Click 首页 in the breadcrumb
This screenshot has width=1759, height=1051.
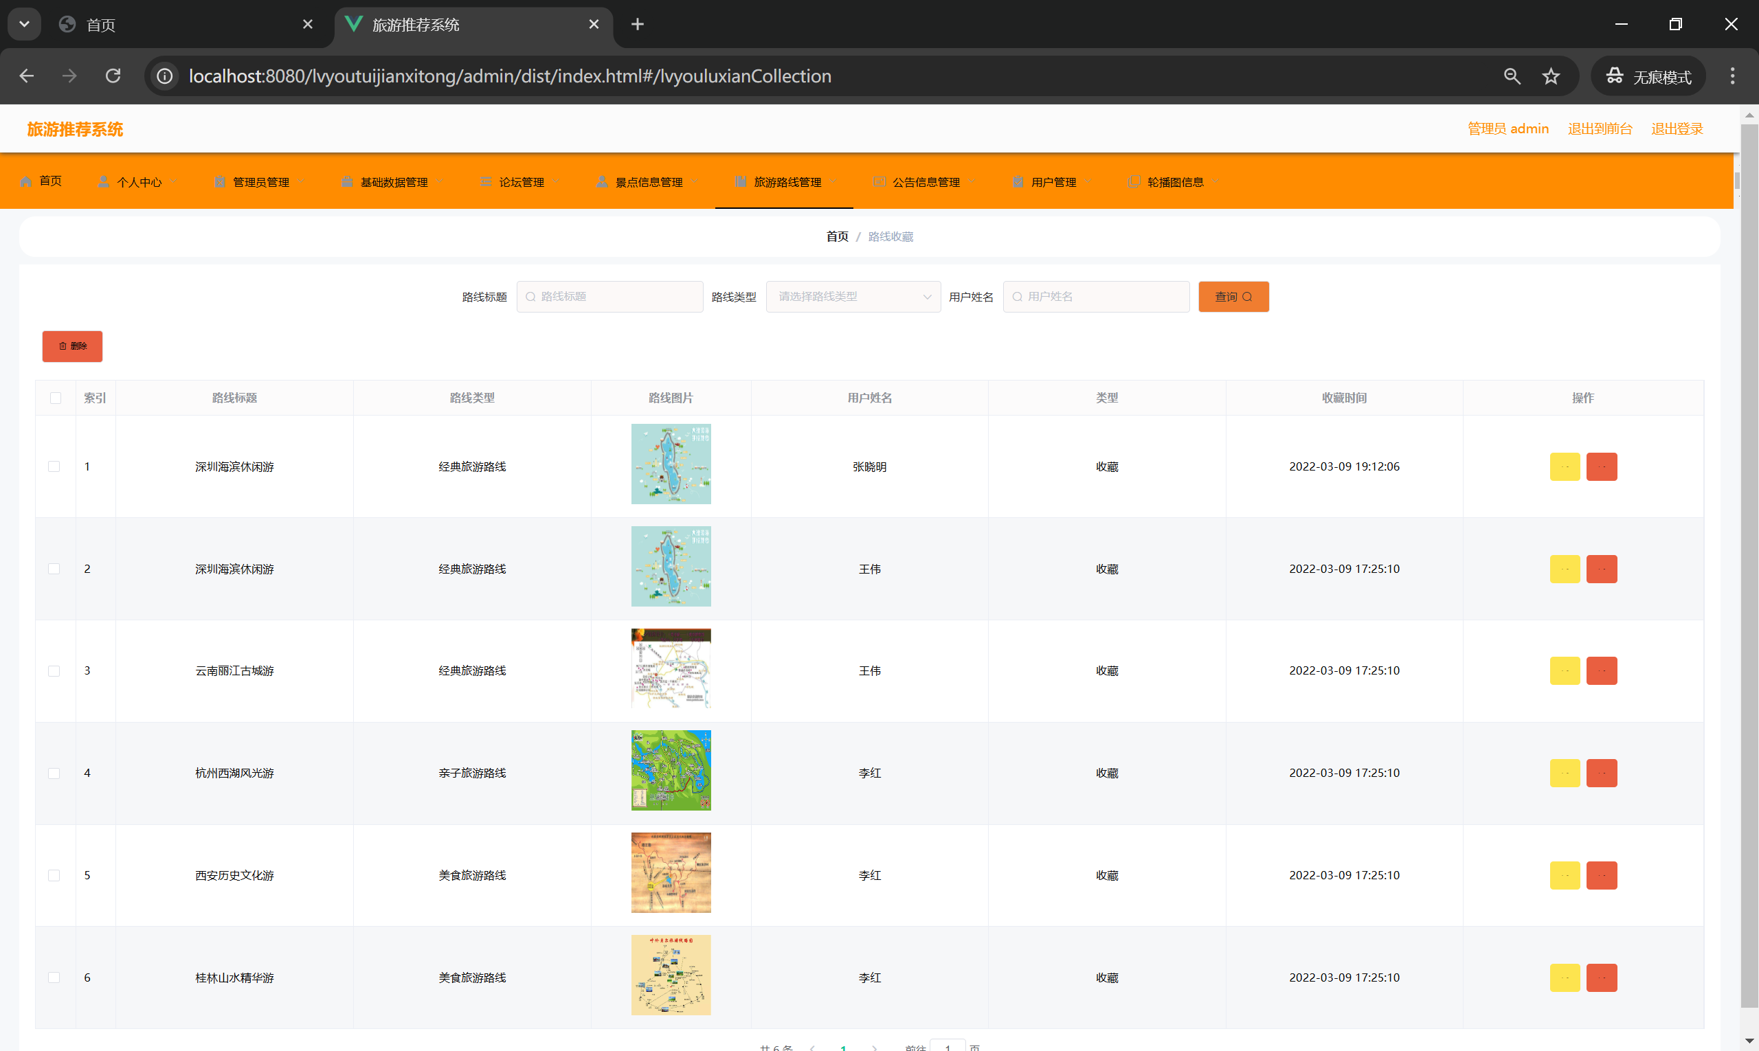(837, 236)
